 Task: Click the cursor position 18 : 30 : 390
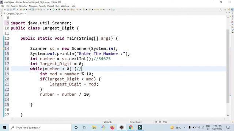pyautogui.click(x=161, y=122)
